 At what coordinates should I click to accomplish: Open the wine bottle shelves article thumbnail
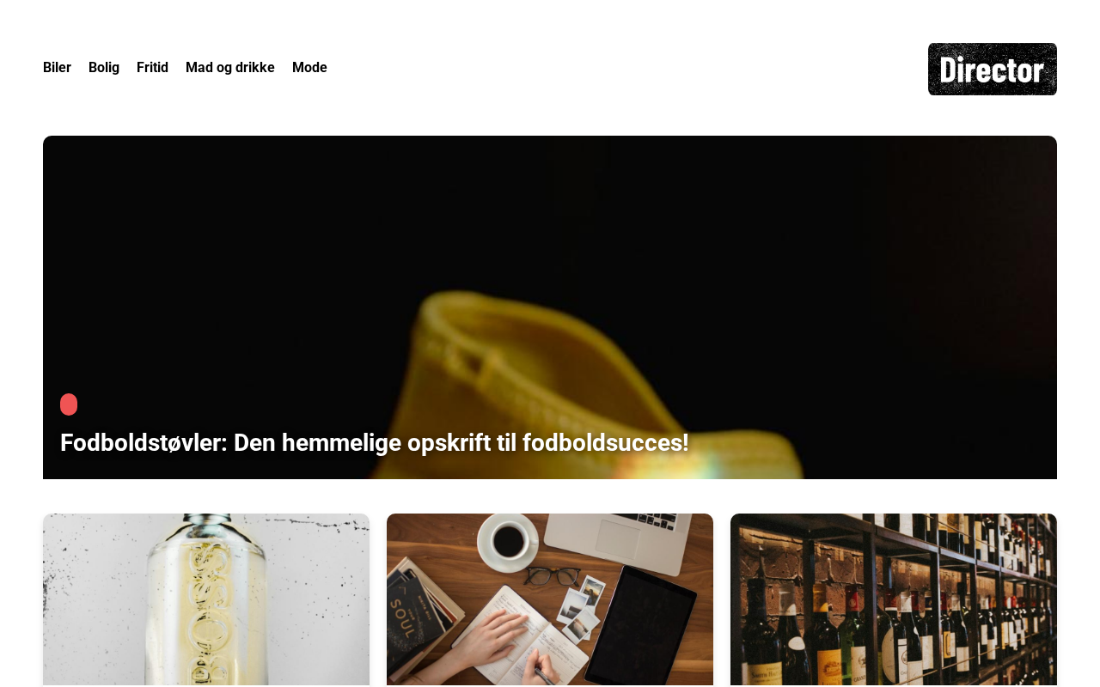pos(894,600)
